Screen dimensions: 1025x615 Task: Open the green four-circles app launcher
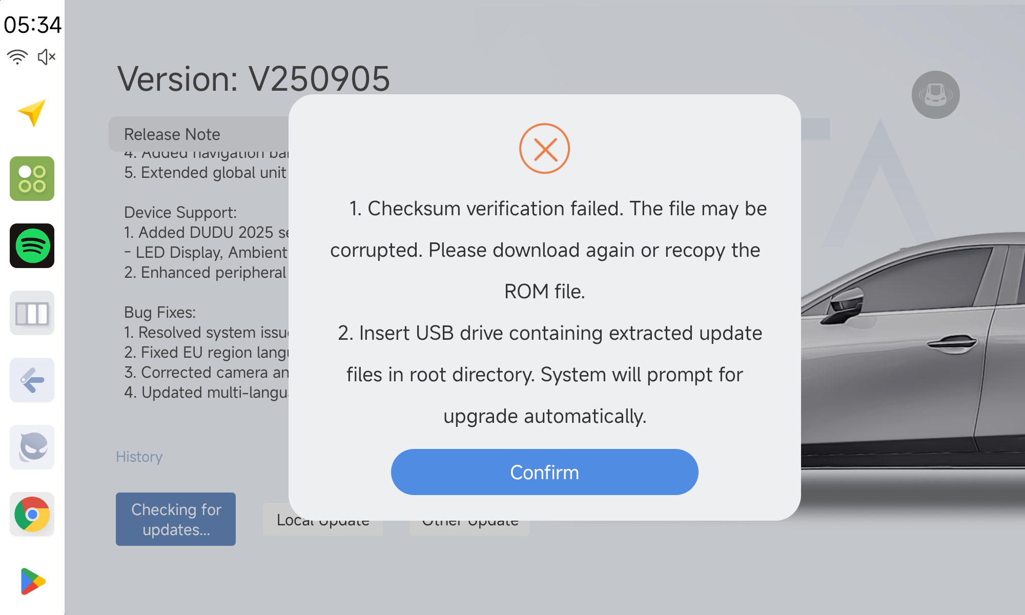click(x=32, y=178)
